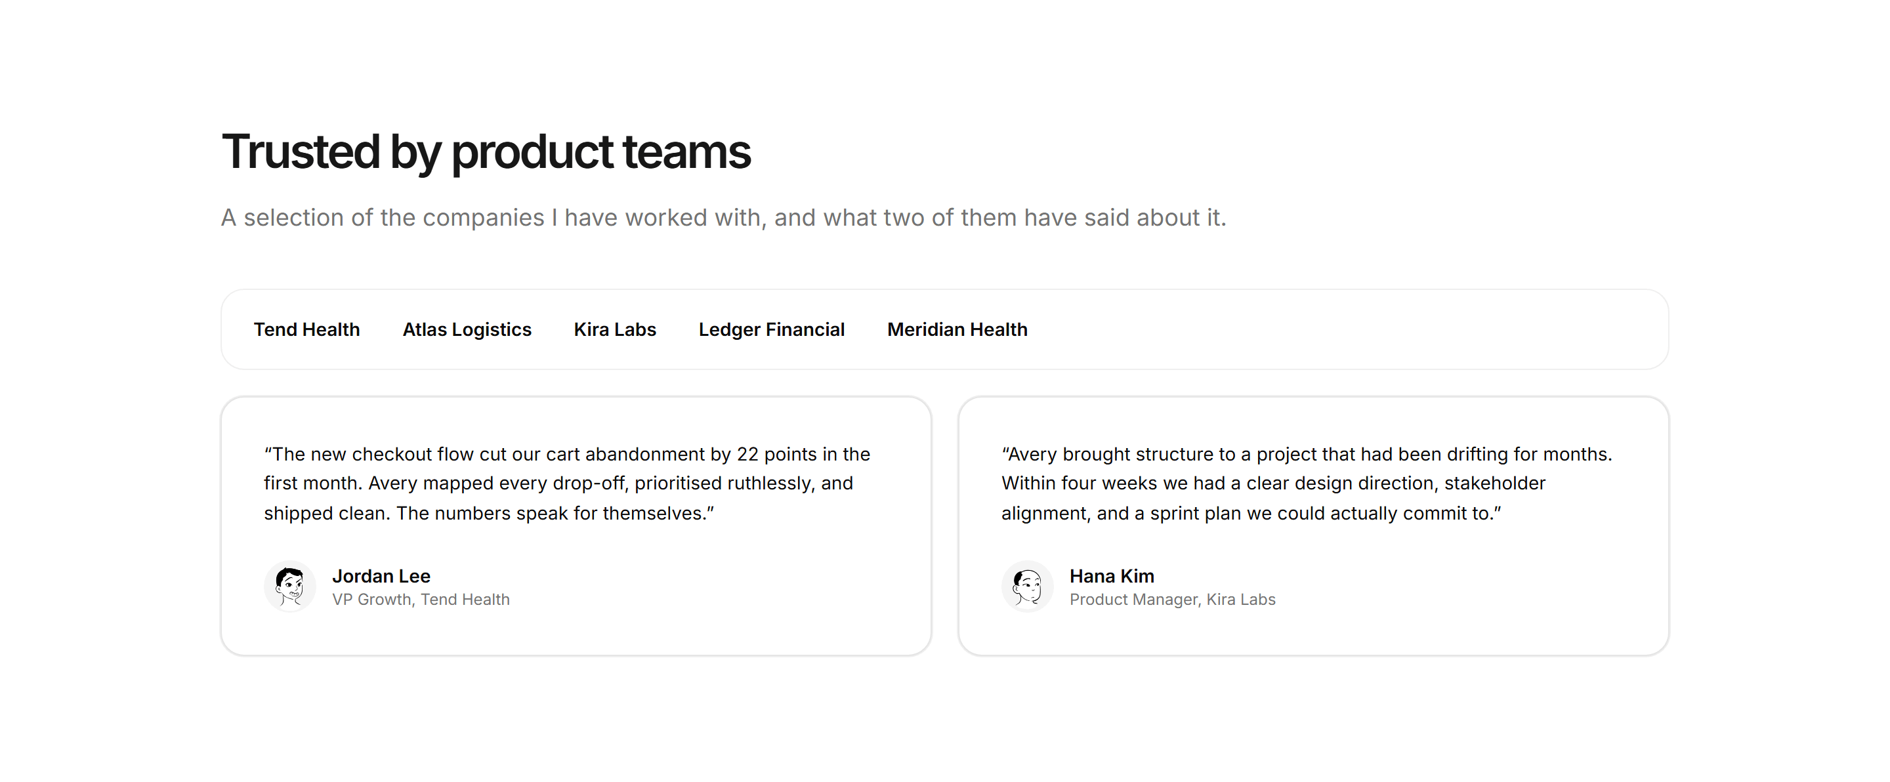The image size is (1890, 782).
Task: Select the Tend Health company name
Action: tap(306, 329)
